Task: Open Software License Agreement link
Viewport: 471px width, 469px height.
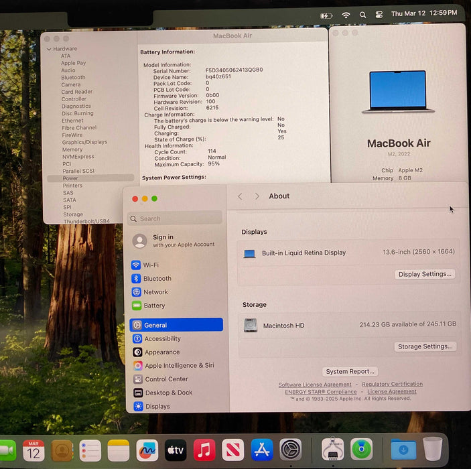Action: click(x=314, y=385)
